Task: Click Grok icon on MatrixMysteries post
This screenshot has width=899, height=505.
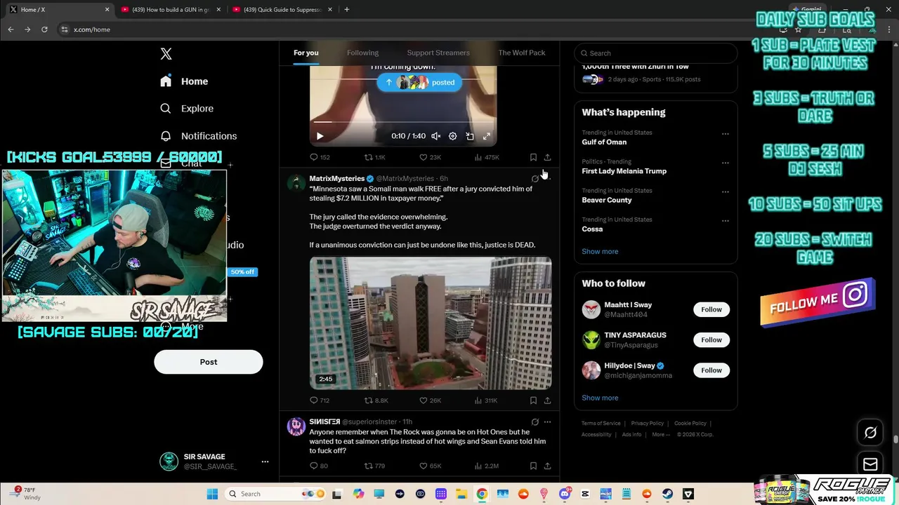Action: [x=535, y=179]
